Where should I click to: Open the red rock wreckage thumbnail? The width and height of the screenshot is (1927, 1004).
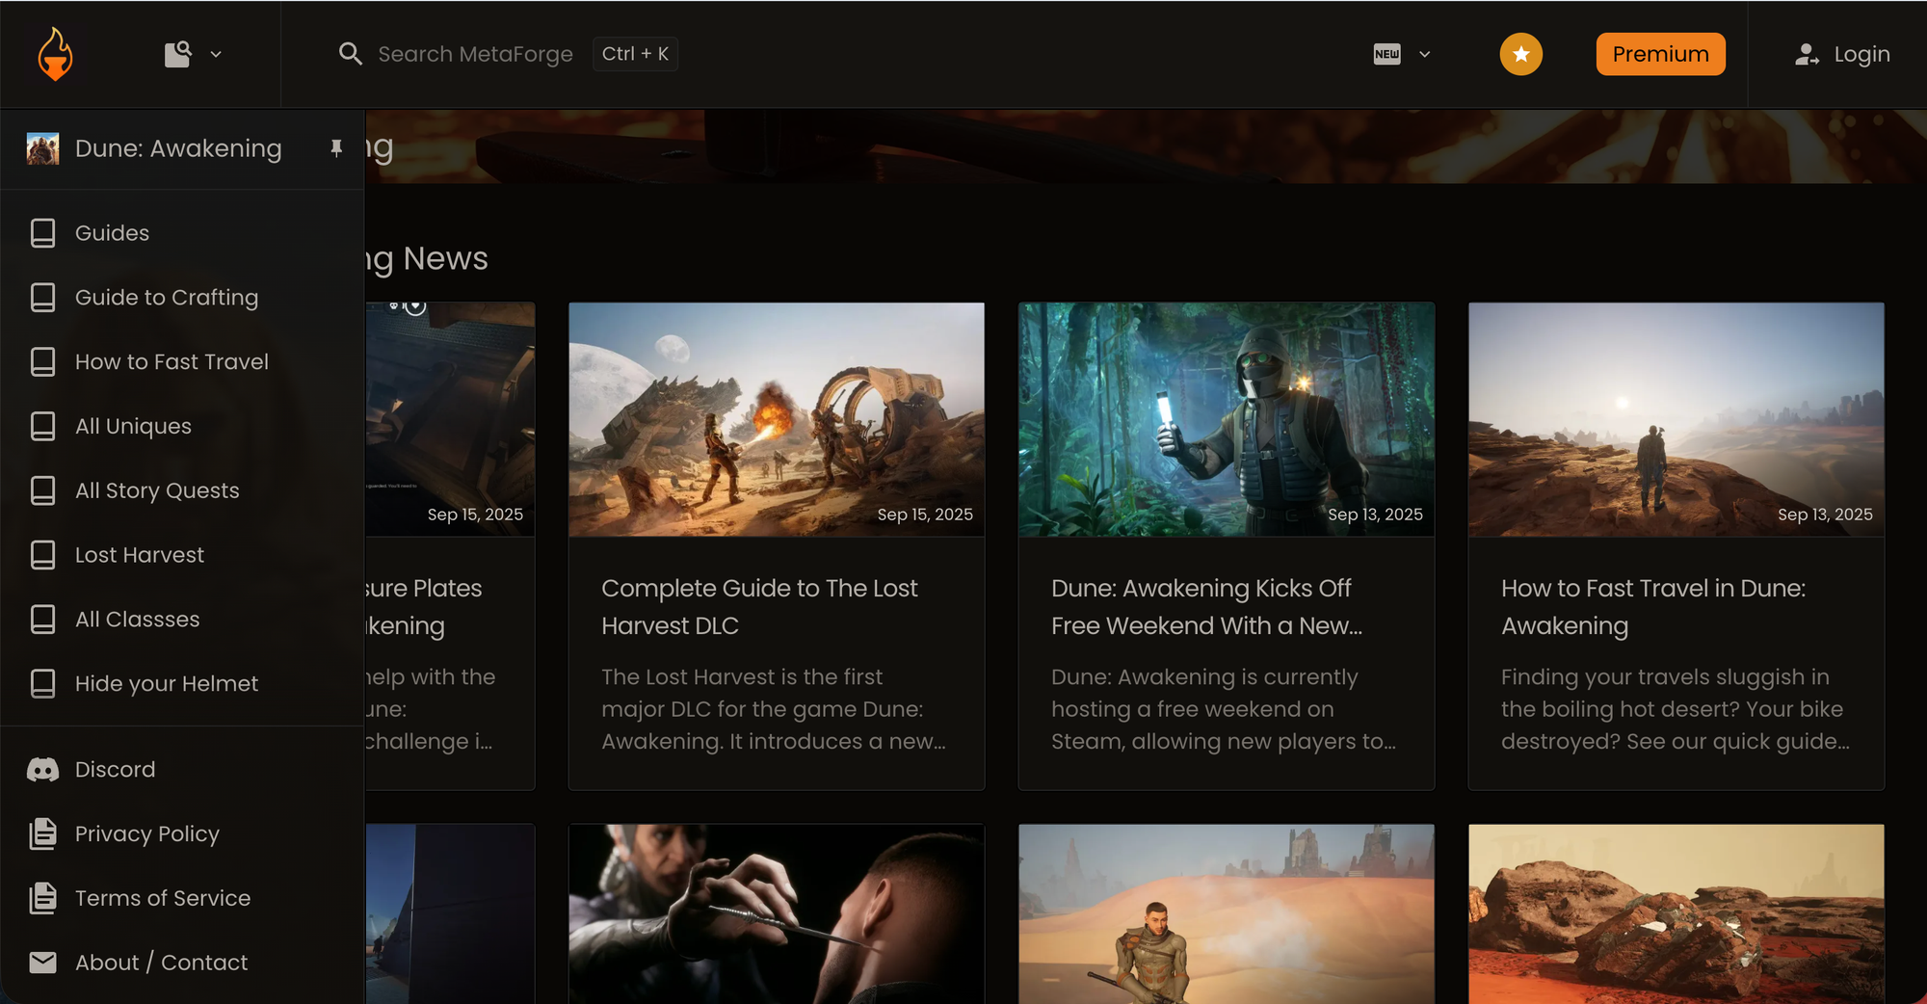pos(1676,913)
